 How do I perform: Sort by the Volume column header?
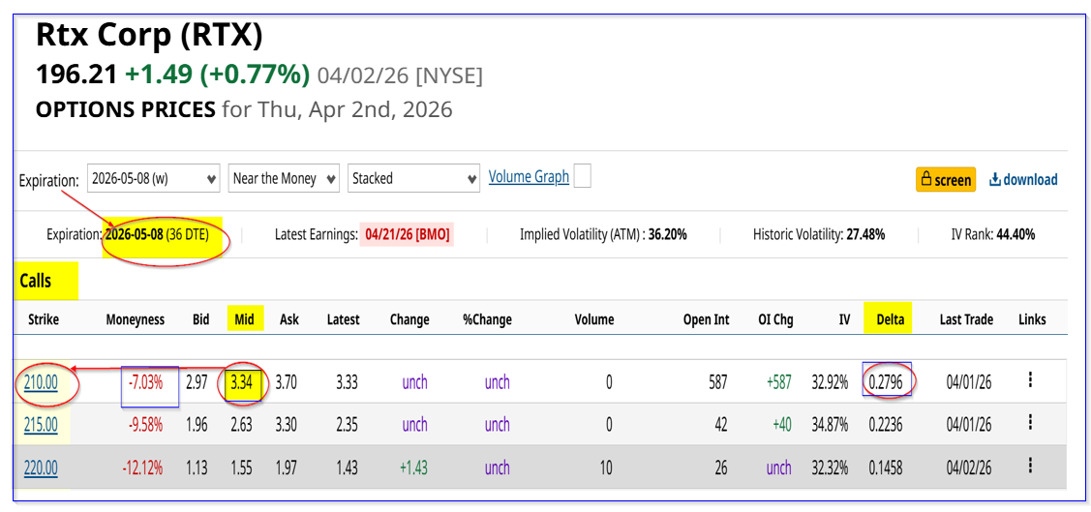point(593,319)
